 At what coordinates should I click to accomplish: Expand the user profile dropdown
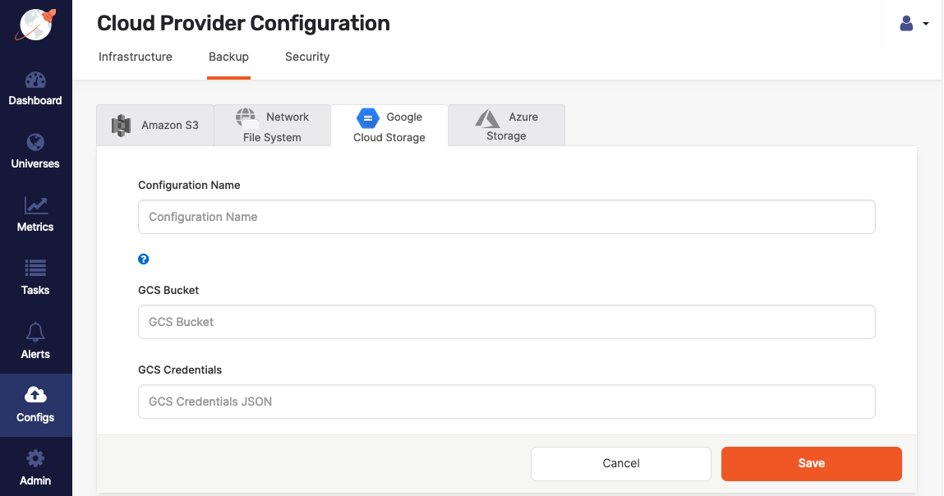[914, 24]
